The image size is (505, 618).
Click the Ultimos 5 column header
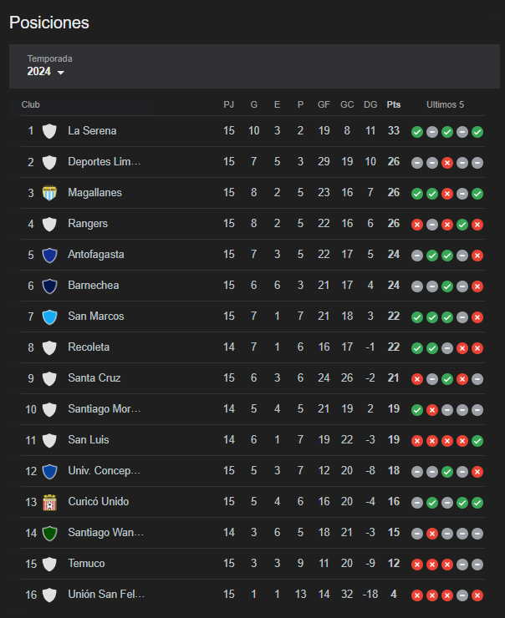445,105
